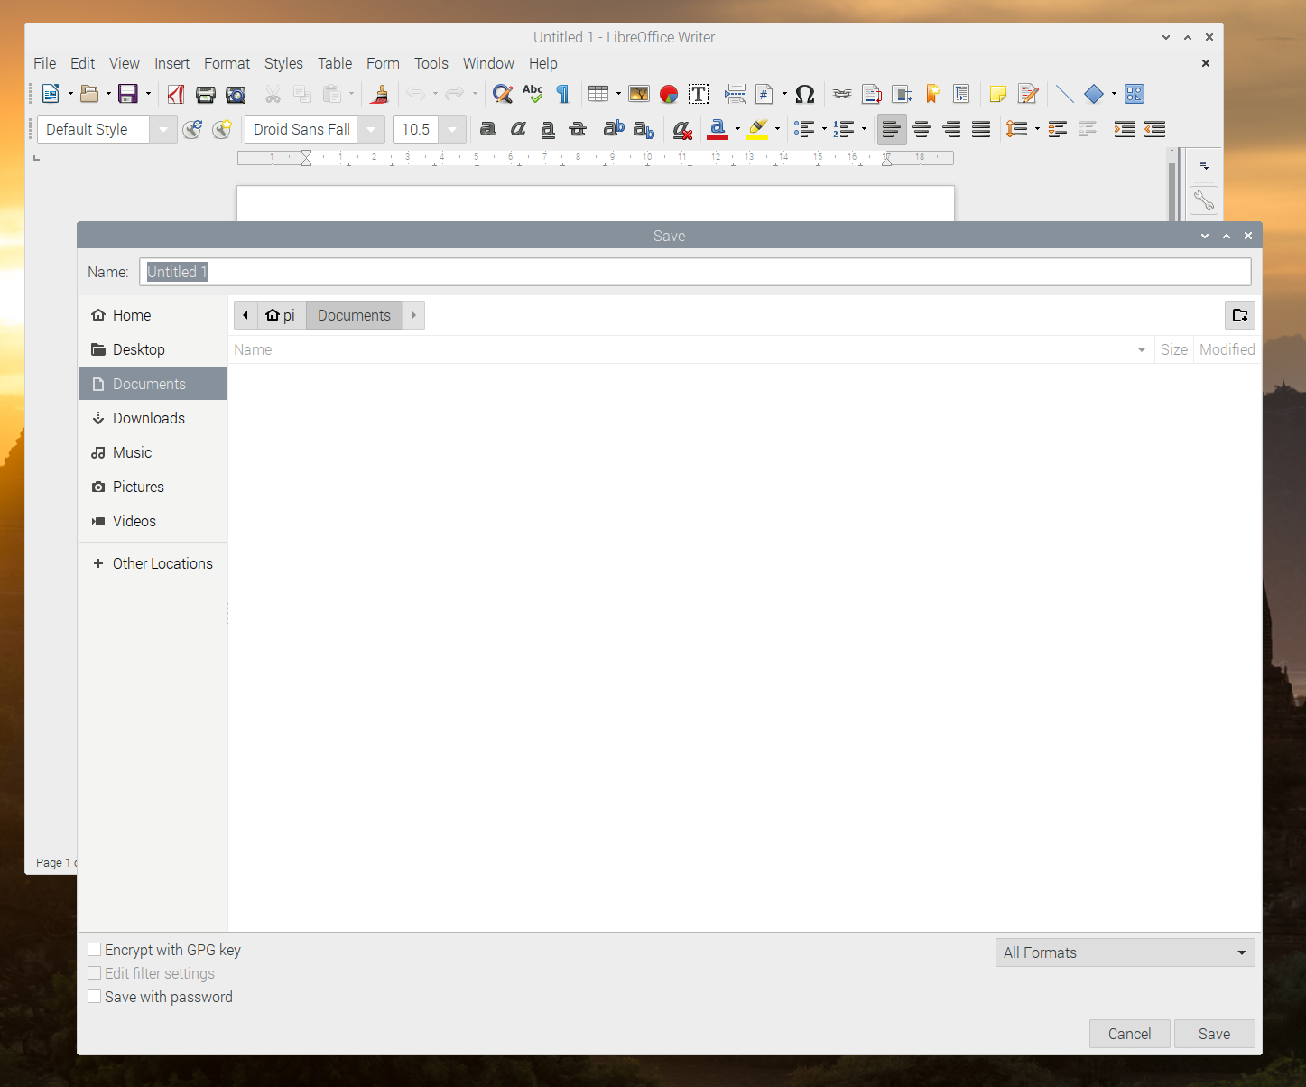Apply Bold formatting icon
1306x1087 pixels.
pos(488,129)
